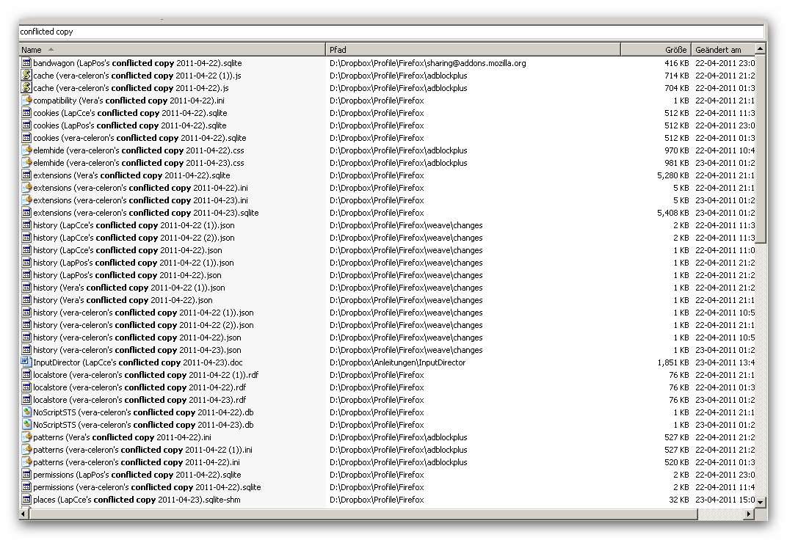Viewport: 787px width, 540px height.
Task: Click the permissions LapPos sqlite file icon
Action: tap(26, 474)
